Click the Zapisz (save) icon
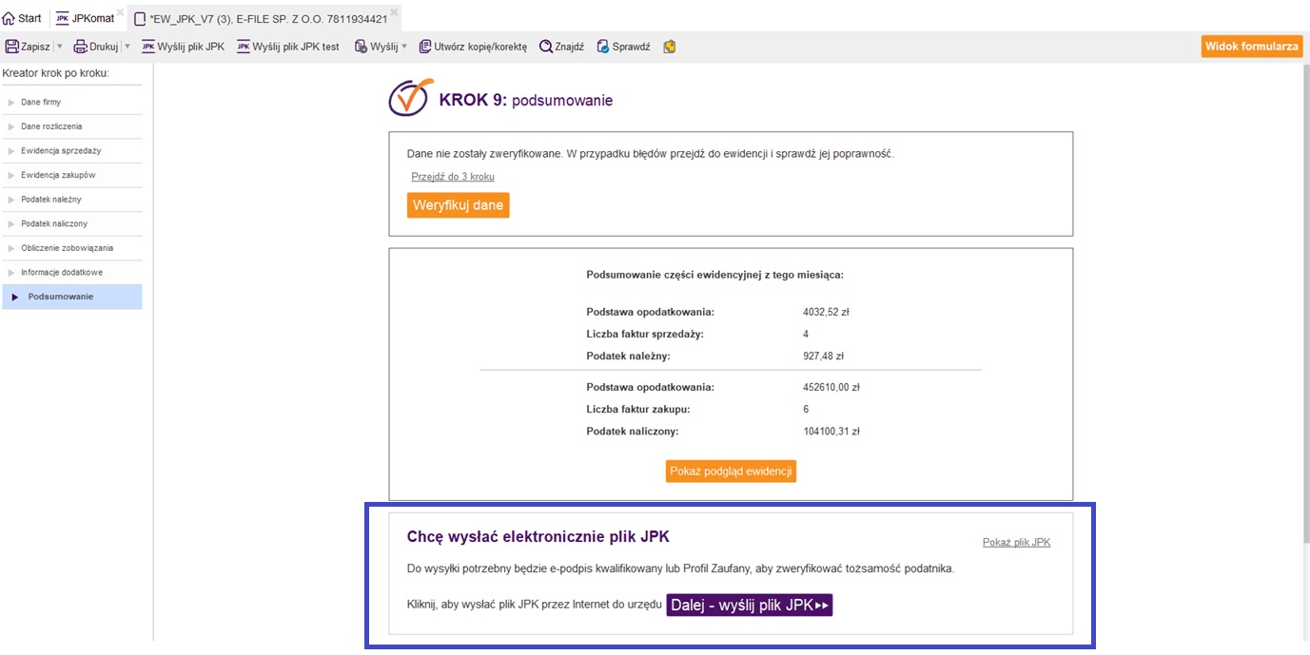Viewport: 1310px width, 655px height. click(12, 47)
